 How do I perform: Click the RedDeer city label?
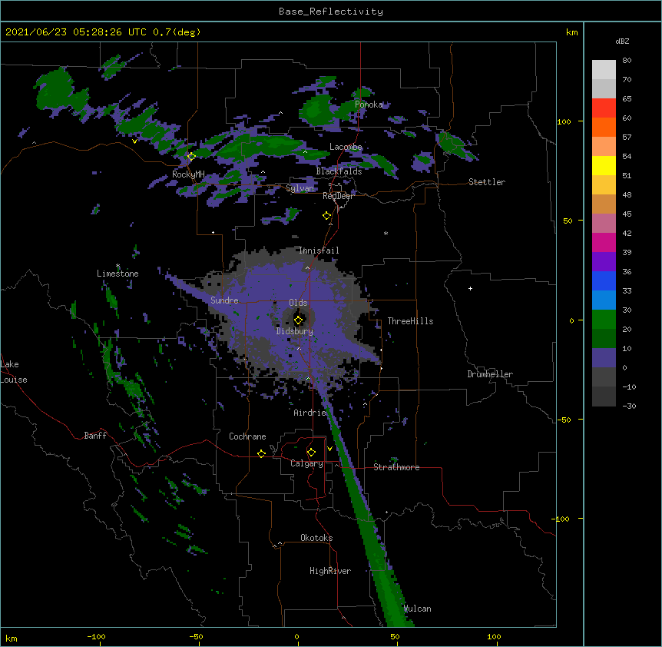338,196
